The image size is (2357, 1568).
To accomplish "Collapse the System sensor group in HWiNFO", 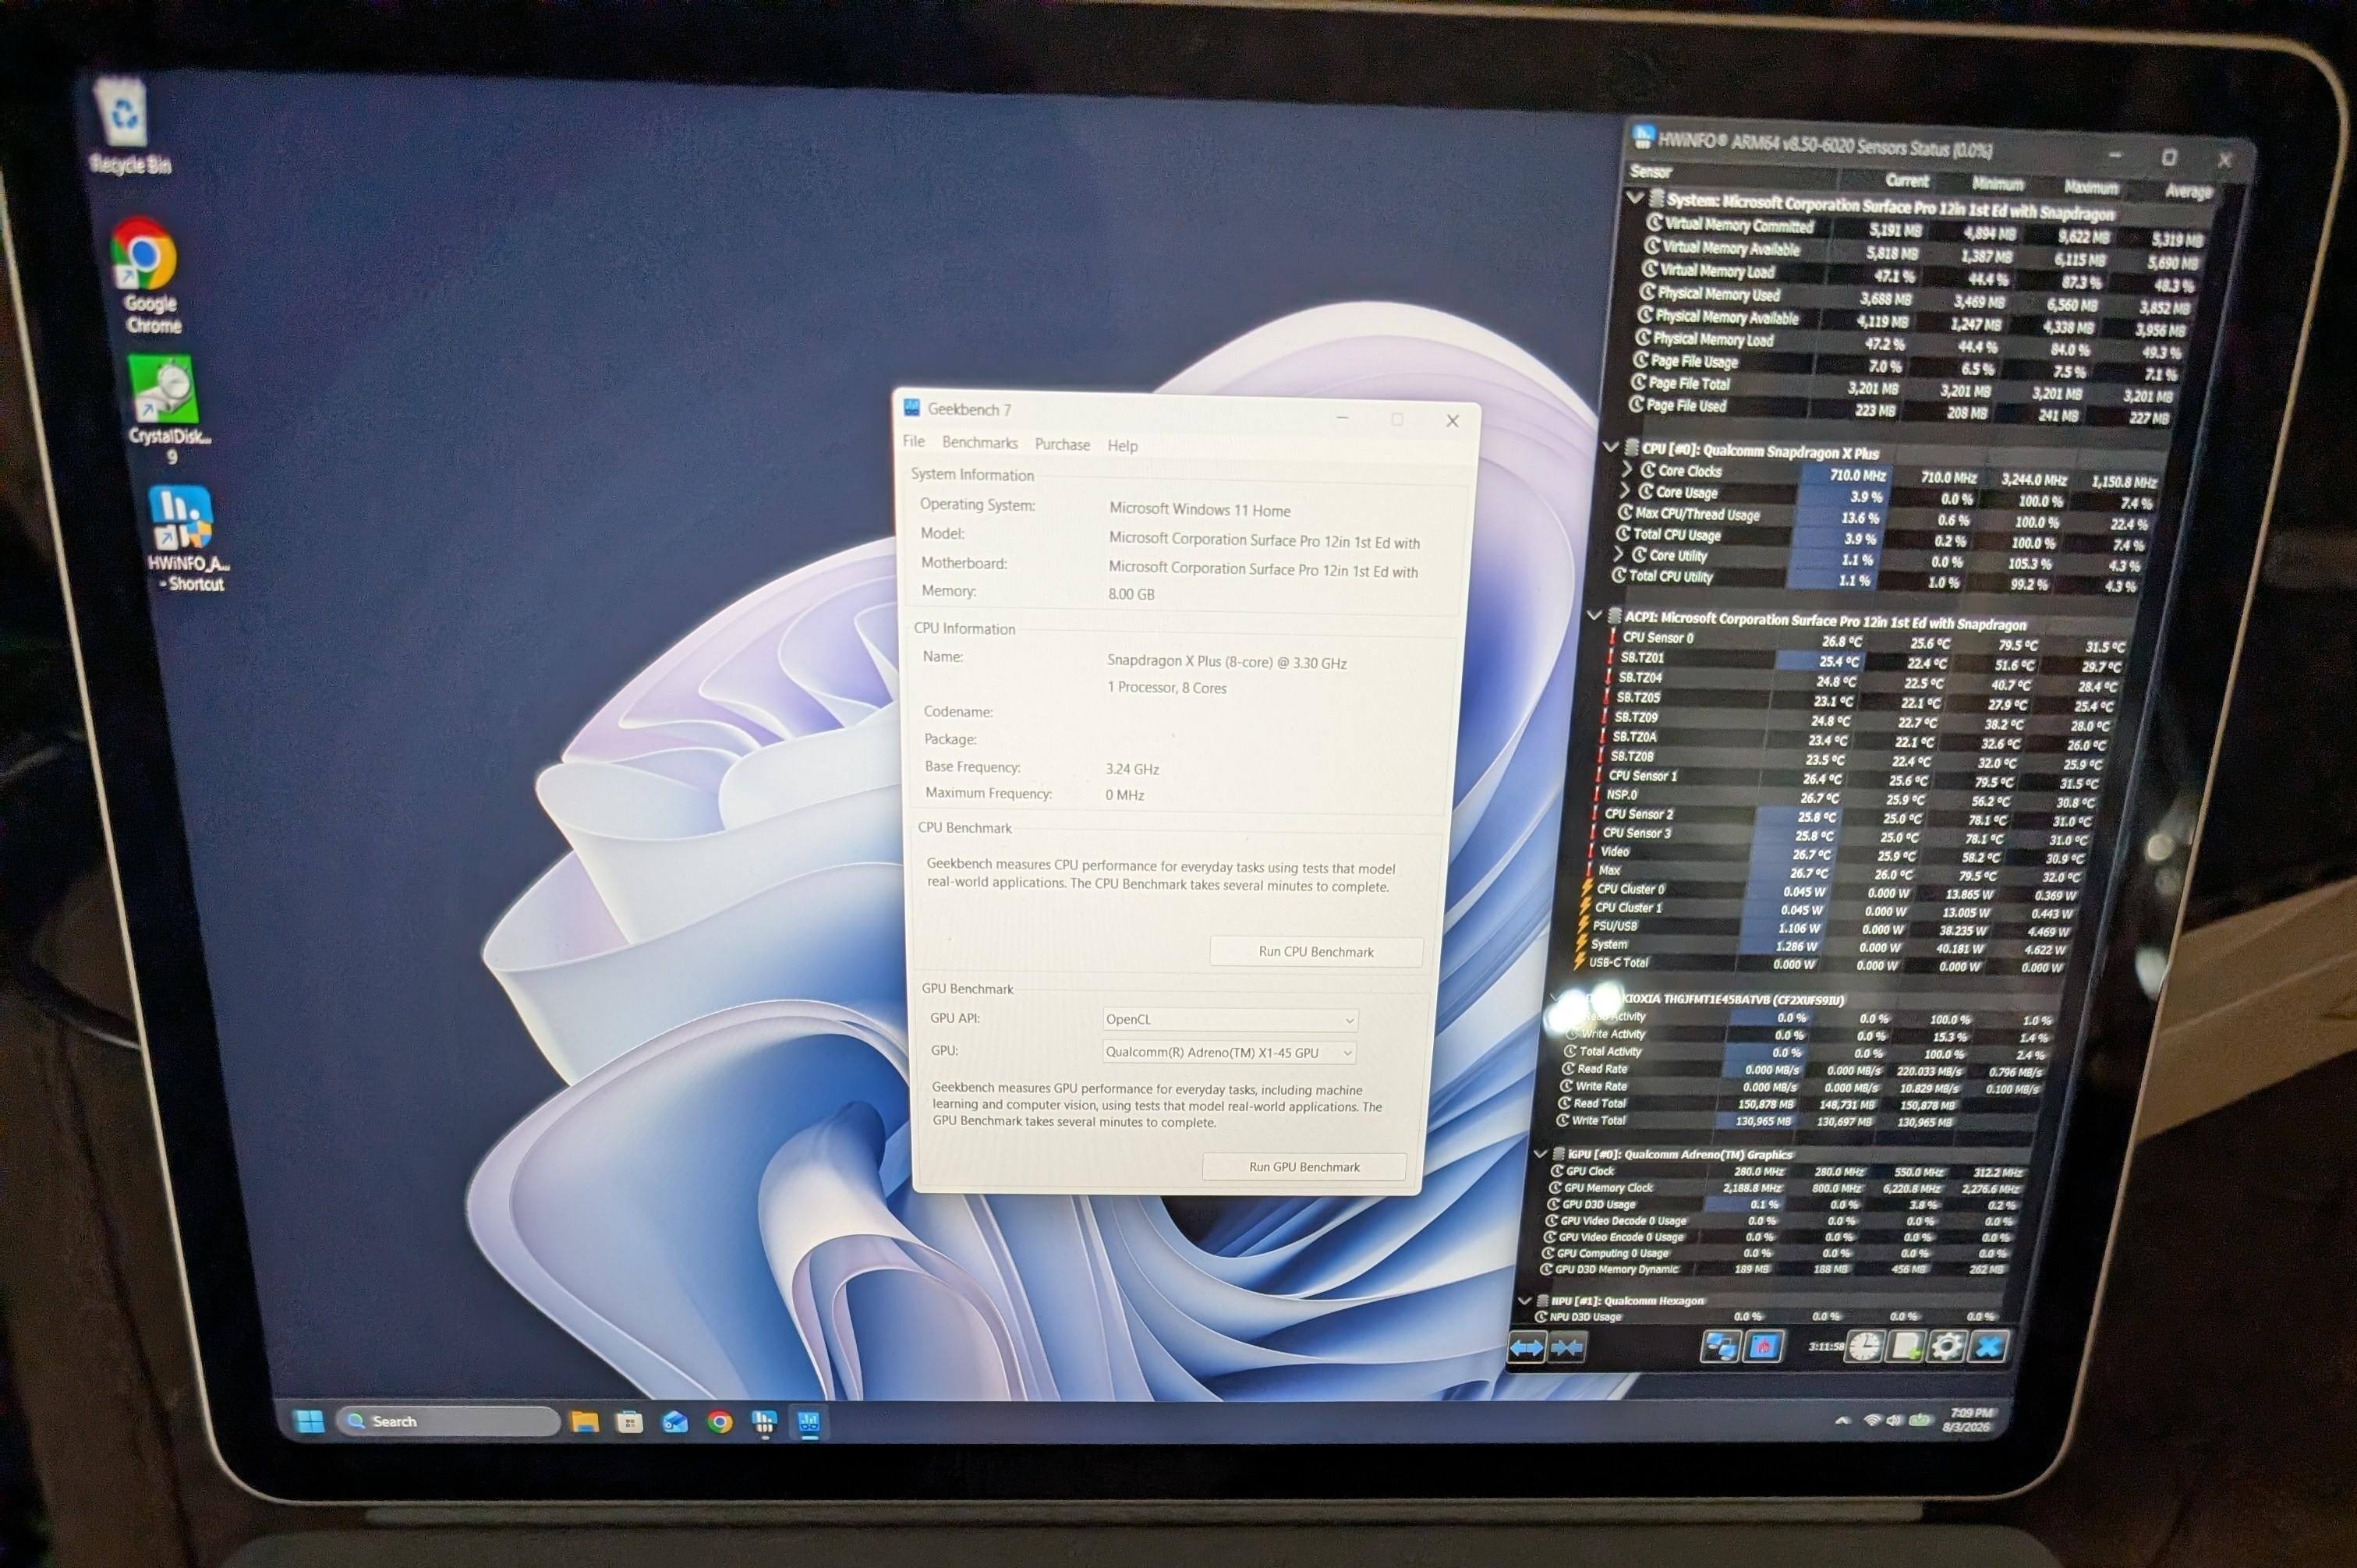I will pos(1635,198).
